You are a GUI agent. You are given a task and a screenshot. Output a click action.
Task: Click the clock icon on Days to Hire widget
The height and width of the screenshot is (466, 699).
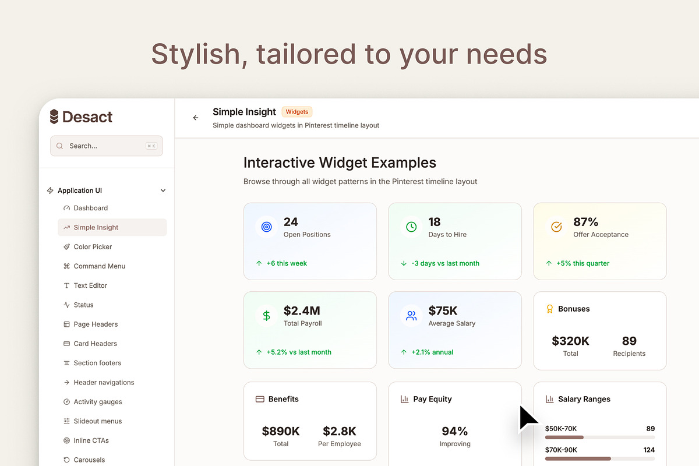[x=411, y=227]
